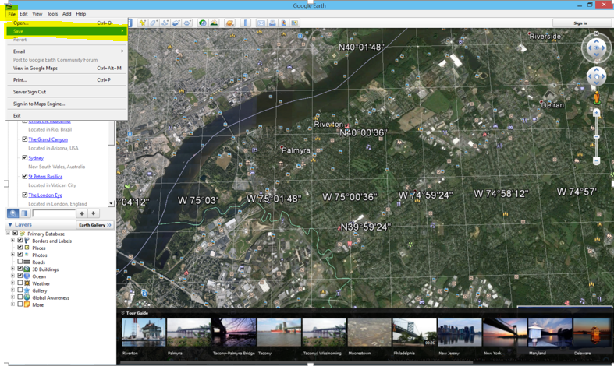614x366 pixels.
Task: Enable the Global Awareness layer checkbox
Action: point(20,297)
